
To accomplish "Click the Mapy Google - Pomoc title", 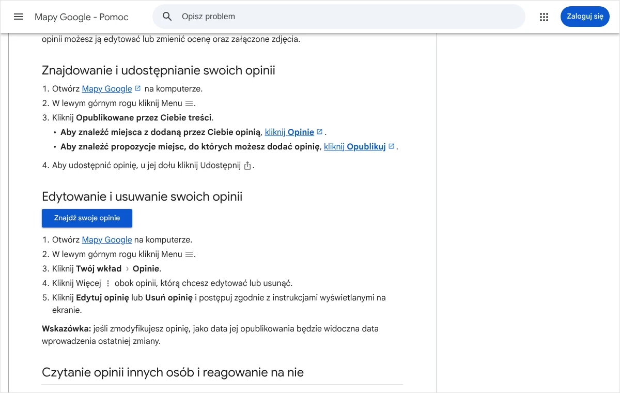I will 82,17.
